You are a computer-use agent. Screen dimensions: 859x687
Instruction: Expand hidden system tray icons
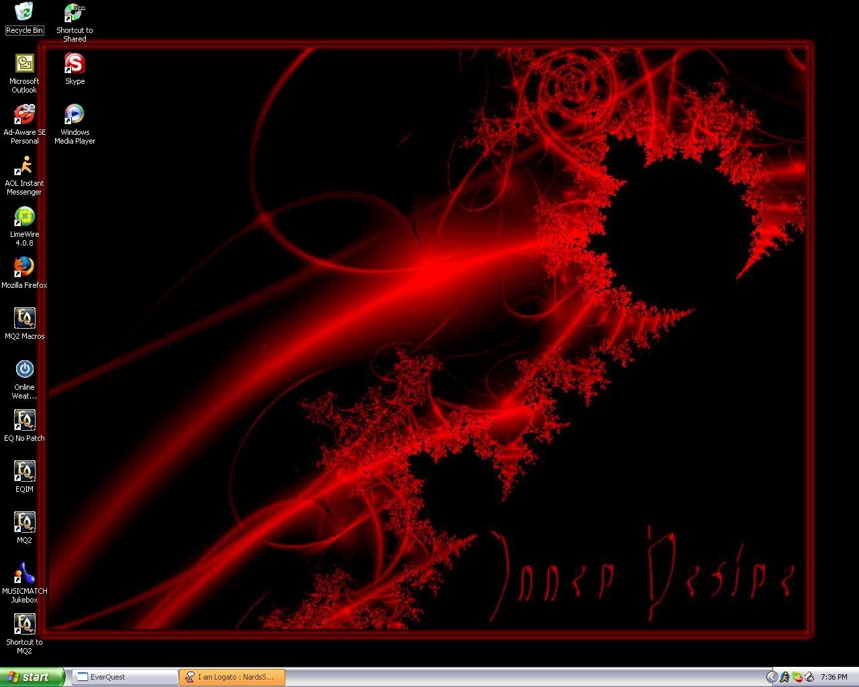772,677
